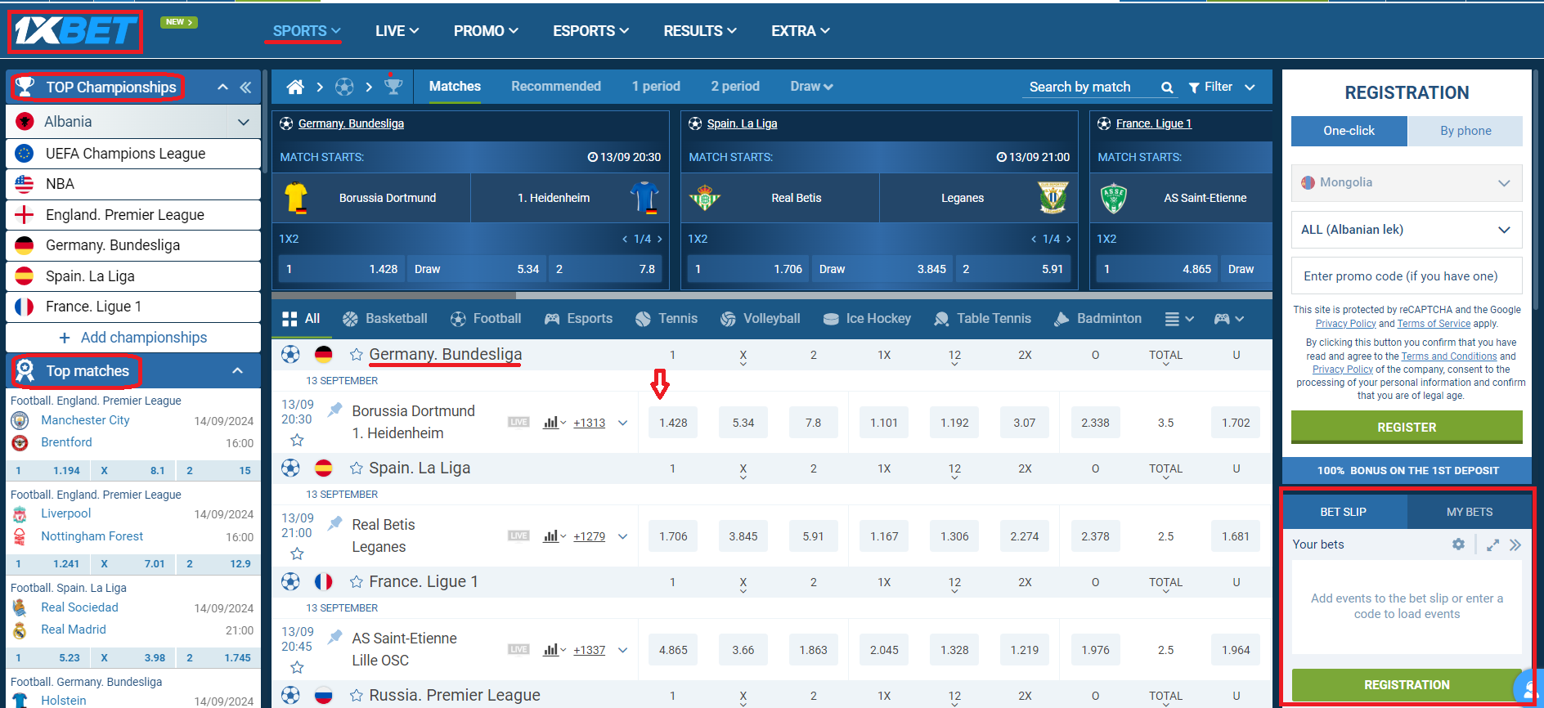The height and width of the screenshot is (708, 1544).
Task: Expand the Albania championship dropdown
Action: coord(243,122)
